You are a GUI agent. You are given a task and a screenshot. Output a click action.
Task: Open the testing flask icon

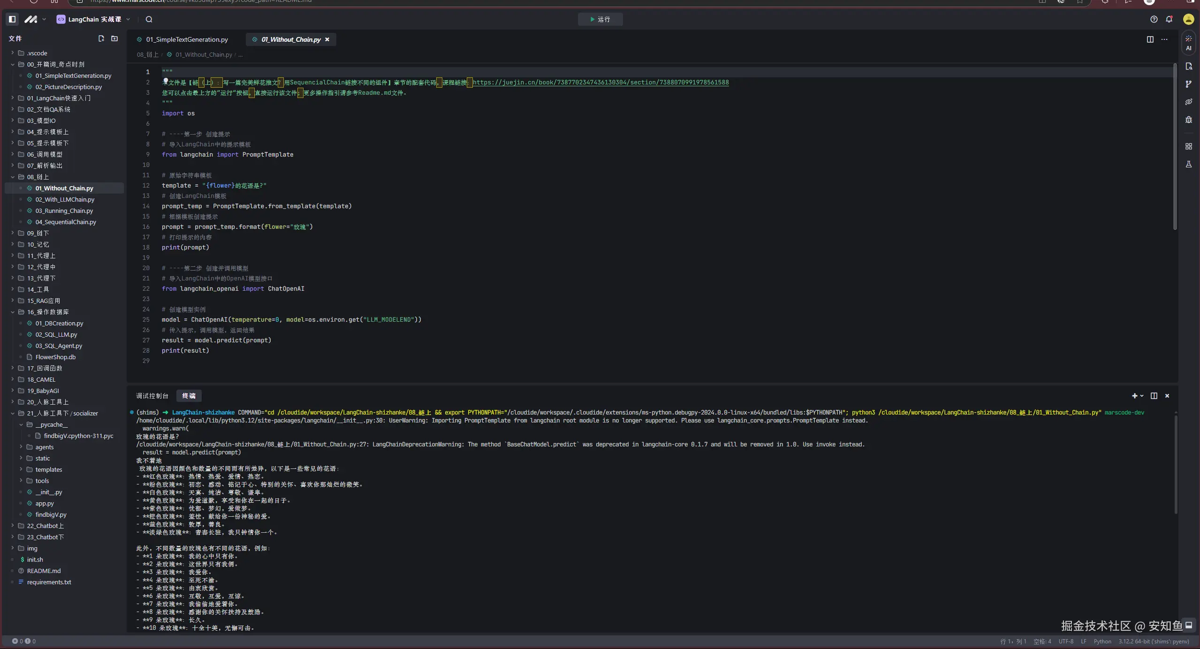coord(1188,164)
